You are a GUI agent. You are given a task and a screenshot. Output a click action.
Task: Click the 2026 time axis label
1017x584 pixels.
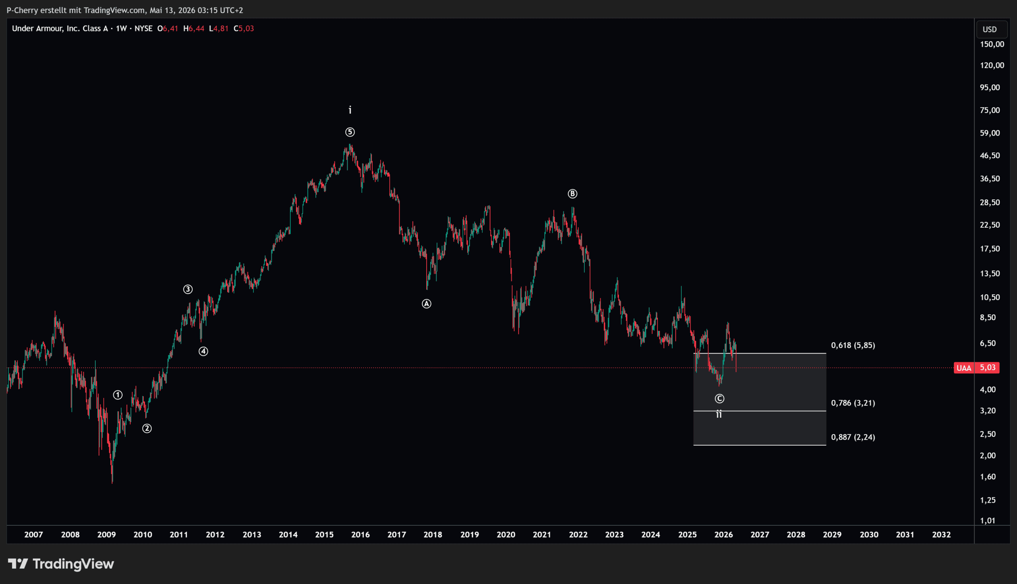point(723,535)
